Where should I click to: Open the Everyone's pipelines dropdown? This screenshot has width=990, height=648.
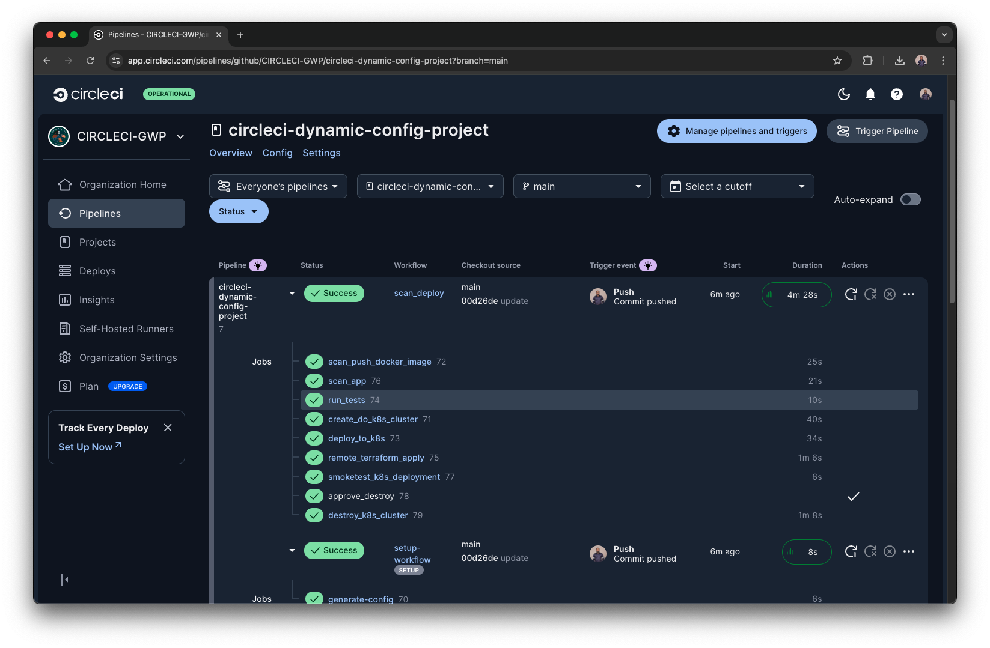click(278, 186)
